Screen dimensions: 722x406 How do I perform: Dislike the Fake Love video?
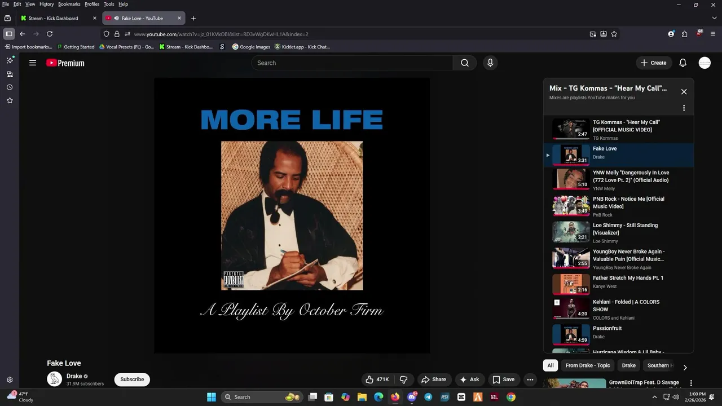tap(404, 379)
